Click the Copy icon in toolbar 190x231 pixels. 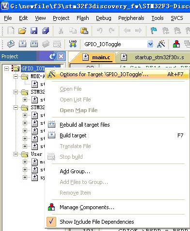(x=73, y=31)
